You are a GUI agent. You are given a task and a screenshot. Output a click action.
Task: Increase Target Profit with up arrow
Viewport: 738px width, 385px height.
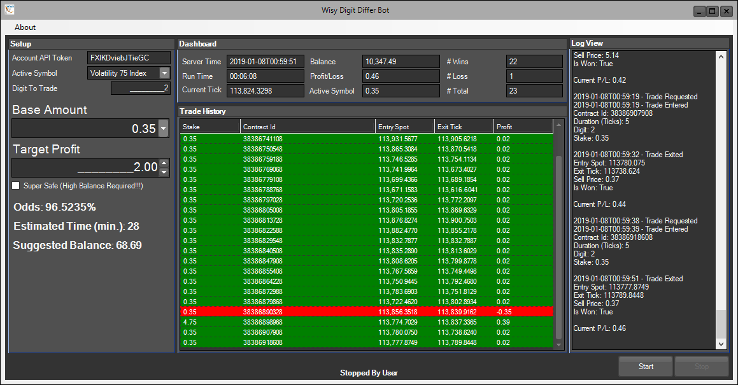click(164, 163)
